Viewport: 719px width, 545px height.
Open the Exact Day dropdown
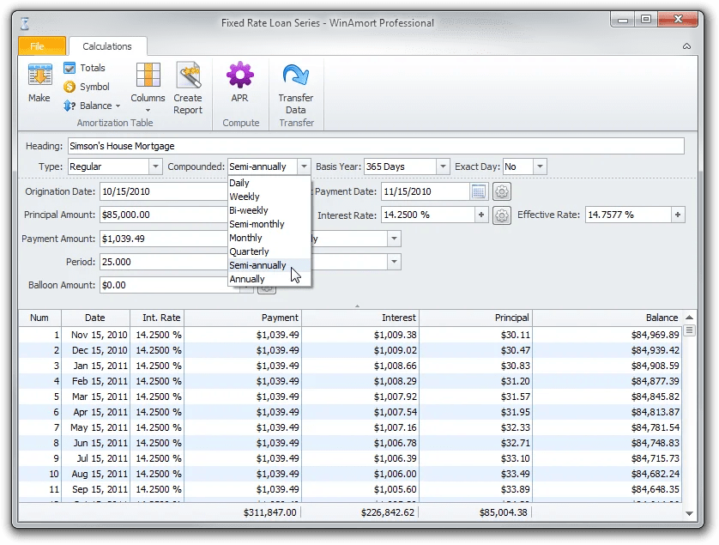click(x=540, y=166)
